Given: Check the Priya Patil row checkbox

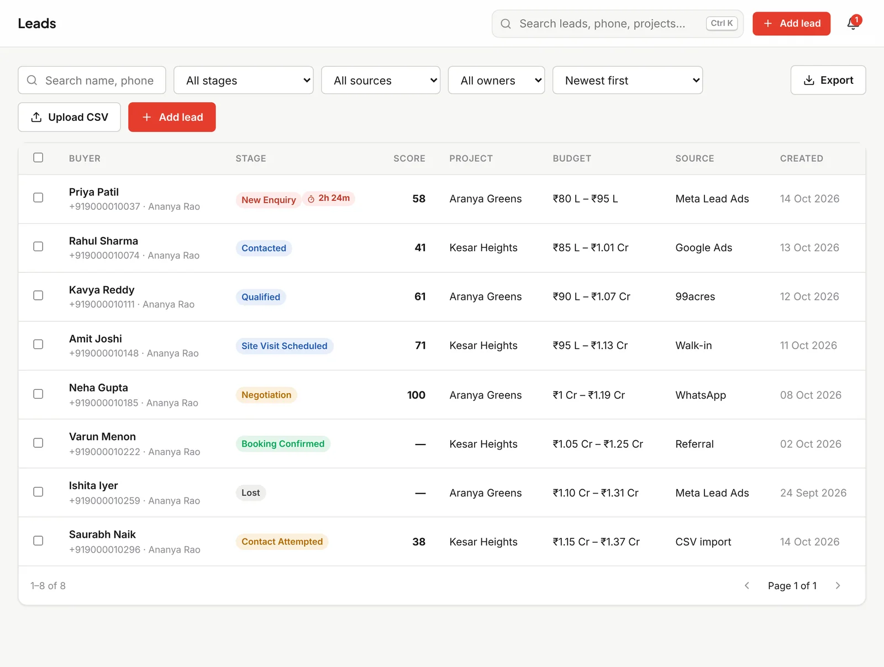Looking at the screenshot, I should (38, 197).
